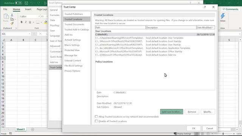242x136 pixels.
Task: Click the Description column header
Action: (171, 28)
